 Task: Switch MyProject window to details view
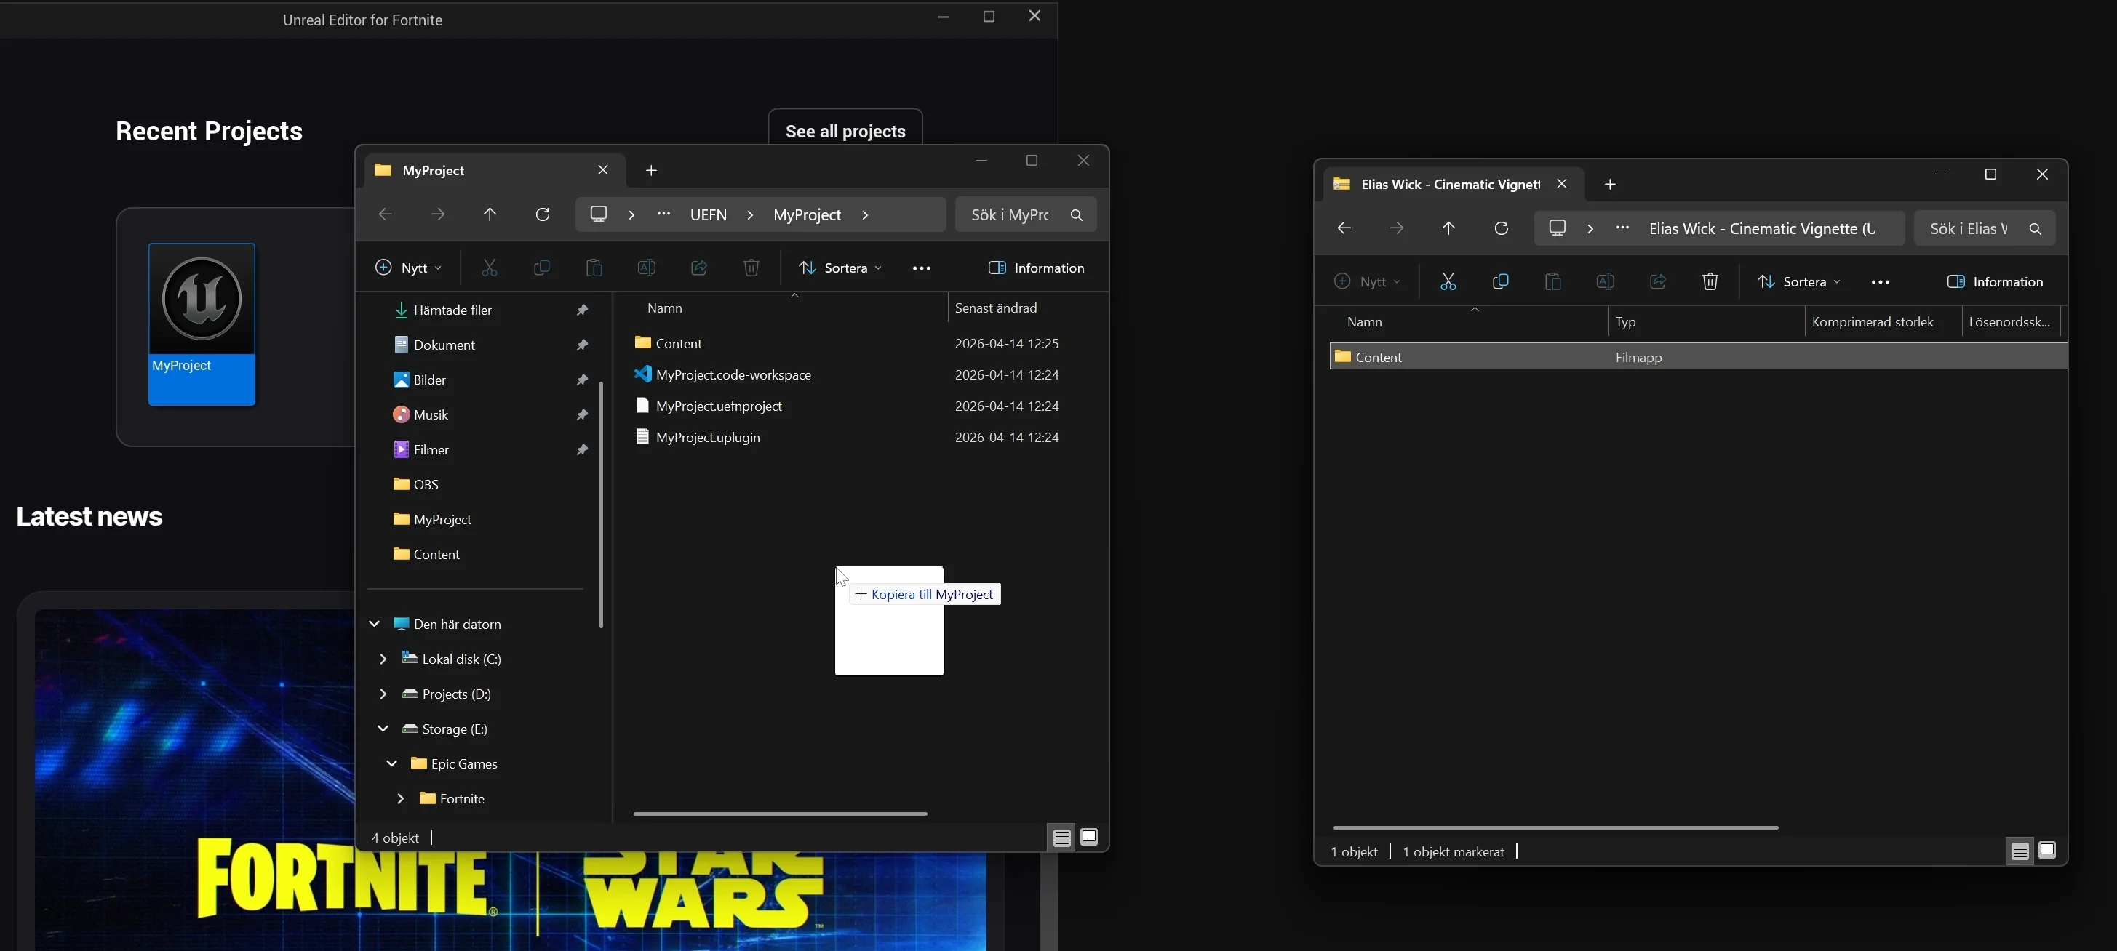pyautogui.click(x=1062, y=838)
